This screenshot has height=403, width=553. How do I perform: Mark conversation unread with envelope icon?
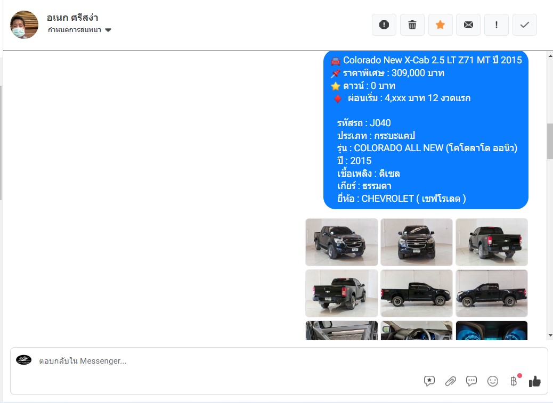468,24
